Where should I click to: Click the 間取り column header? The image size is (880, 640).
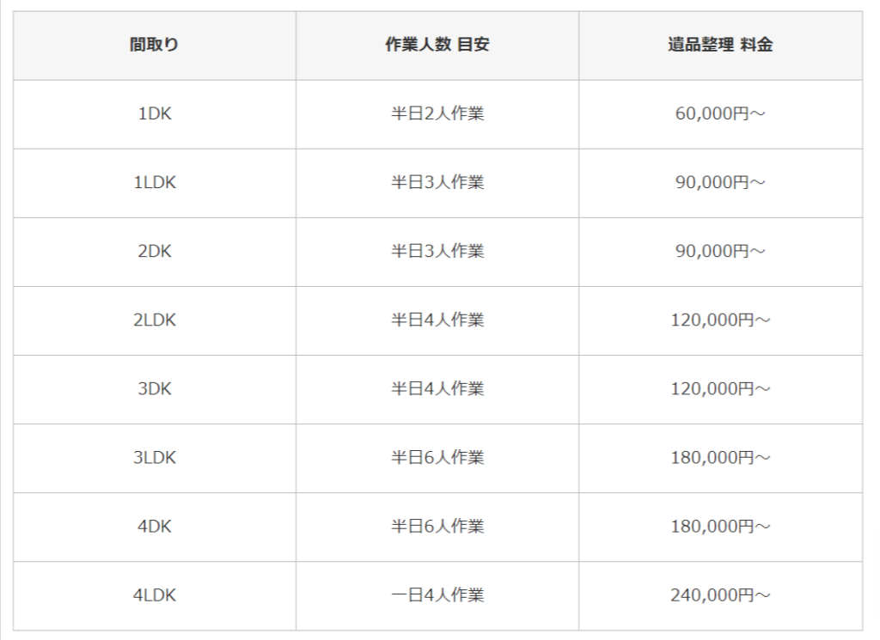click(155, 46)
